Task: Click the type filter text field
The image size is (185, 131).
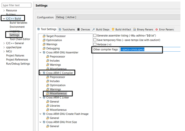Action: click(x=17, y=5)
